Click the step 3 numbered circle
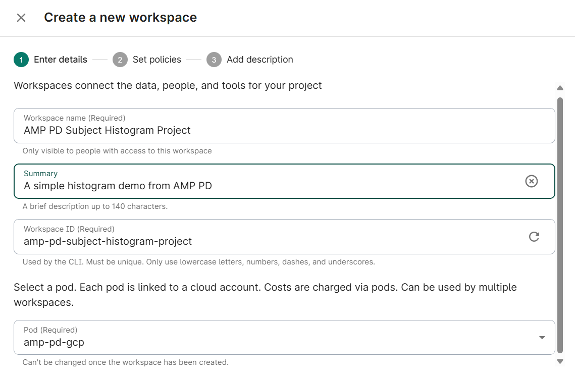Image resolution: width=575 pixels, height=378 pixels. pos(214,60)
